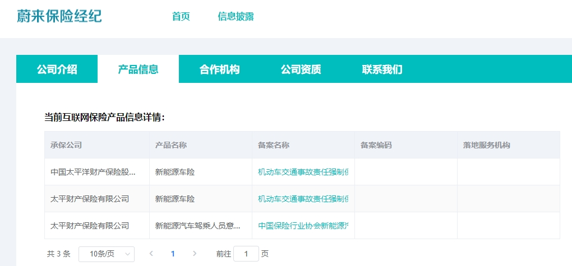
Task: Select page number 1 in pagination
Action: coord(173,254)
